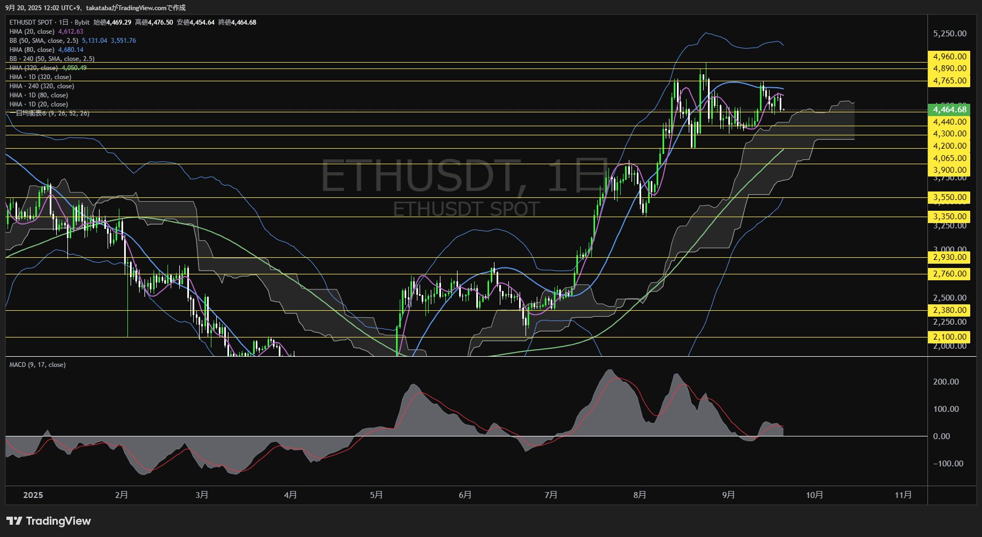Select the 4,300.00 price level label
Viewport: 982px width, 537px height.
coord(950,134)
